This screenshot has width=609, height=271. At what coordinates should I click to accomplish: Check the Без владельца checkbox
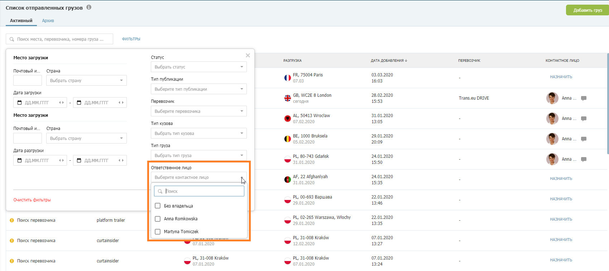(x=158, y=206)
